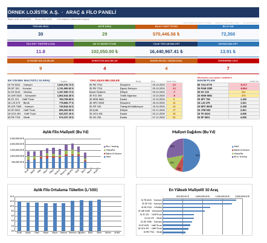Select the longest bar in top-10 vehicles chart
This screenshot has height=243, width=267.
(x=199, y=200)
